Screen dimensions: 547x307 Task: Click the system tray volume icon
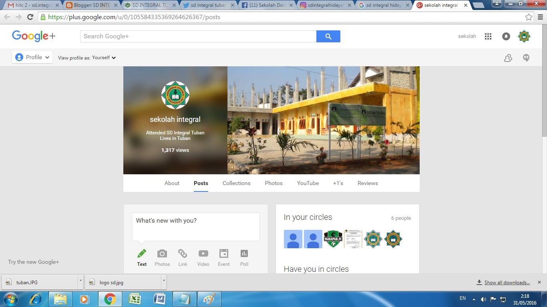pos(483,299)
